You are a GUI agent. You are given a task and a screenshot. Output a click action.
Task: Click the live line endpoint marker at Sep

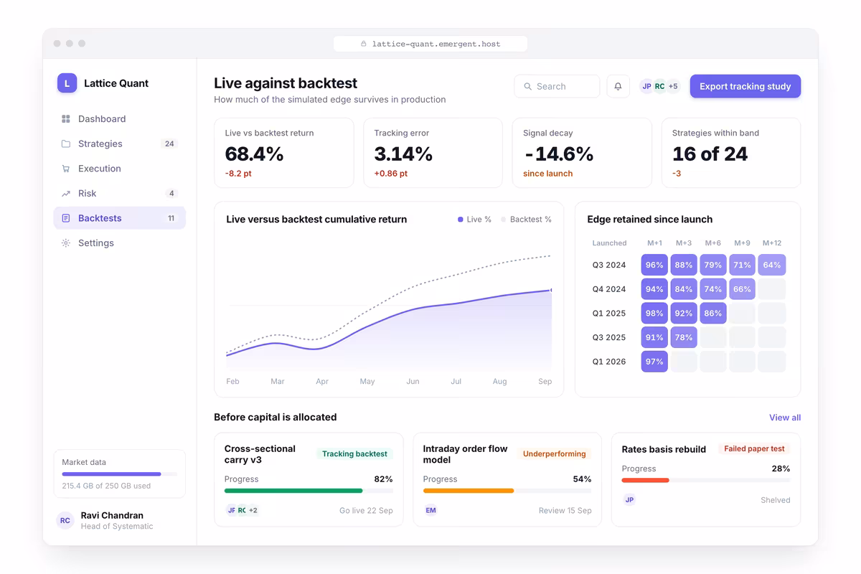550,290
